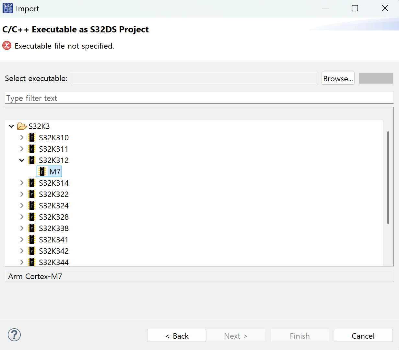Image resolution: width=399 pixels, height=350 pixels.
Task: Select the S32K322 label
Action: coord(54,194)
